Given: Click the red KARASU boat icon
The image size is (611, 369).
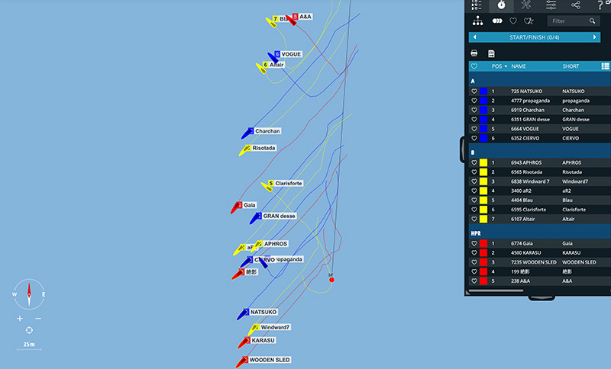Looking at the screenshot, I should pyautogui.click(x=244, y=342).
